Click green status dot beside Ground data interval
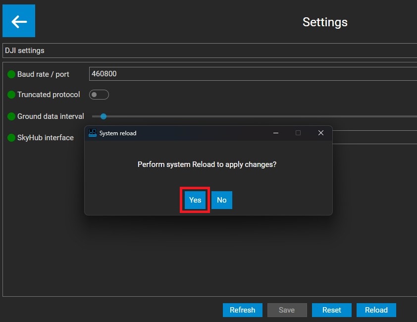Screen dimensions: 417x322 pyautogui.click(x=11, y=116)
